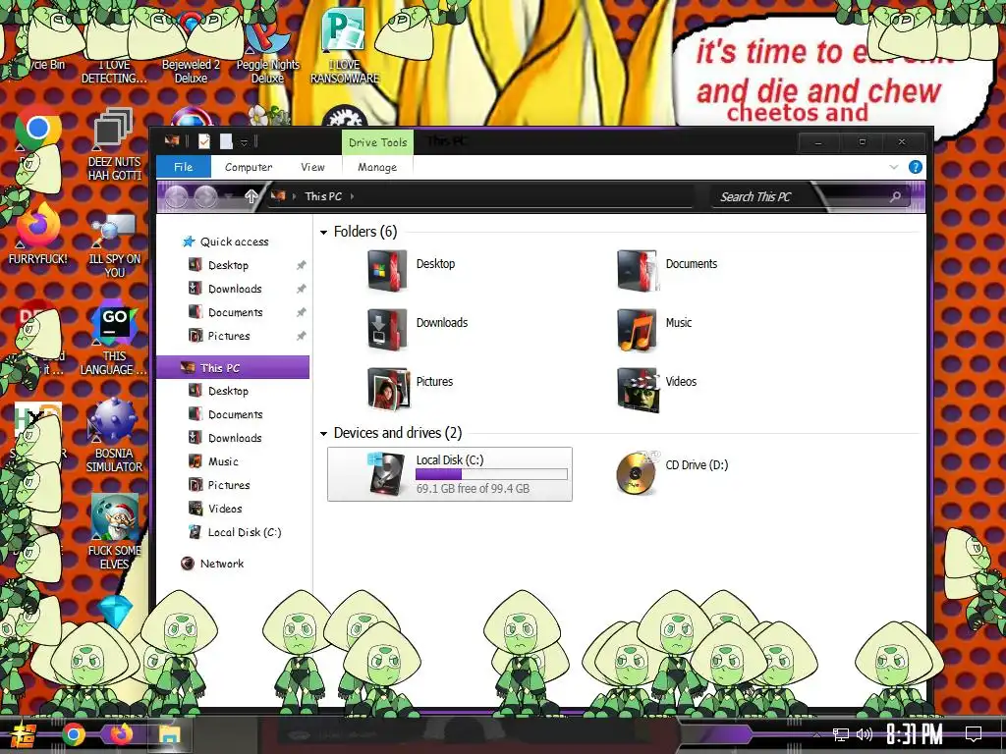The image size is (1006, 754).
Task: Collapse the Folders (6) section
Action: pyautogui.click(x=323, y=232)
